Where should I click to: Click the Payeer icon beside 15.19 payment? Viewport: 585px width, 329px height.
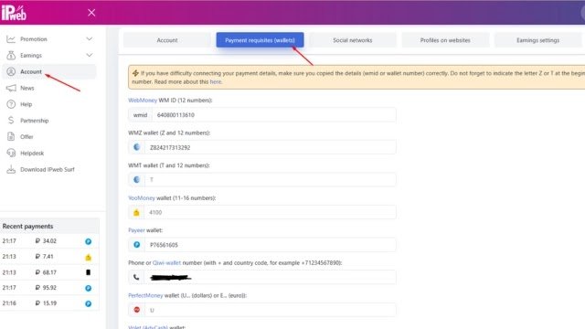(x=89, y=303)
